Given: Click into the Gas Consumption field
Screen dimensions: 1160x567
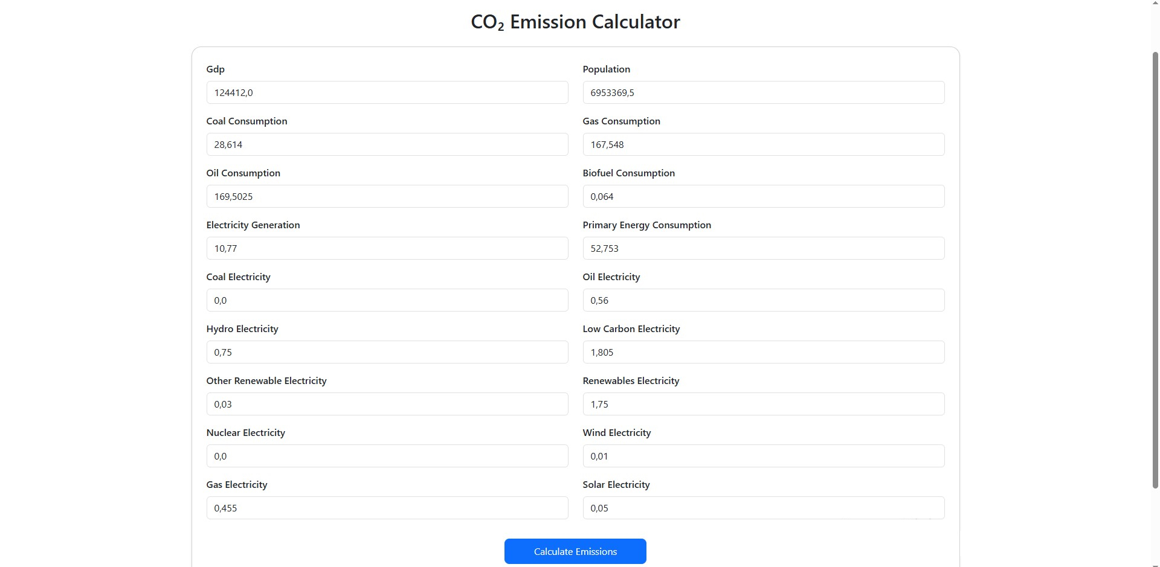Looking at the screenshot, I should coord(764,144).
